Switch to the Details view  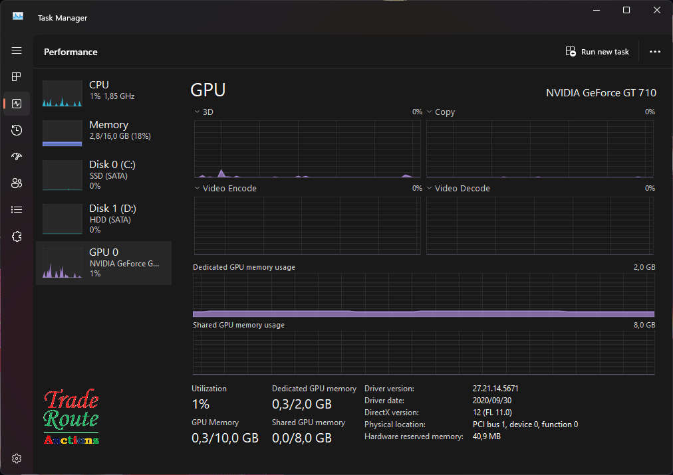[17, 209]
